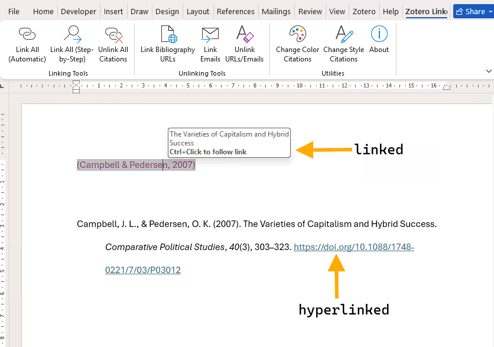Select Link Bibliography URLs tool
This screenshot has height=347, width=494.
(168, 35)
